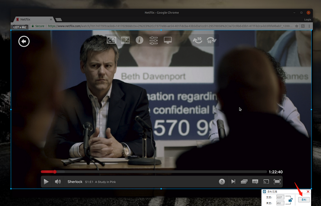Enter fullscreen in the Netflix player
The height and width of the screenshot is (206, 321).
(277, 181)
